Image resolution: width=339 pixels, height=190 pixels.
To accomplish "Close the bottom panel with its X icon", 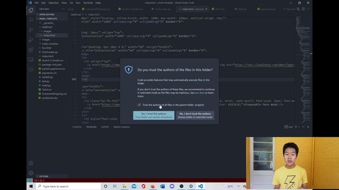I will 308,127.
